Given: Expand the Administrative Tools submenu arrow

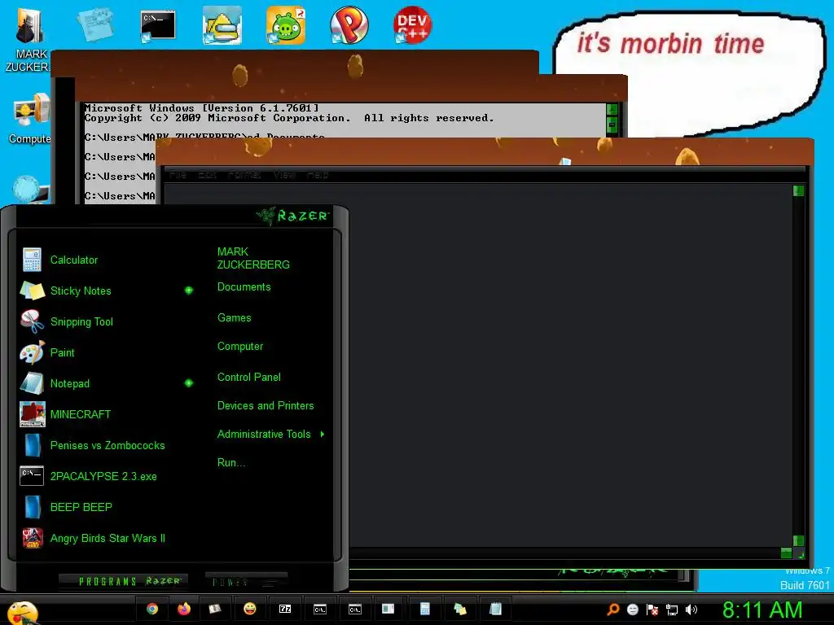Looking at the screenshot, I should click(x=323, y=435).
